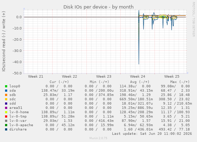
Task: Click sdd max write value 210.65m
Action: coord(184,104)
